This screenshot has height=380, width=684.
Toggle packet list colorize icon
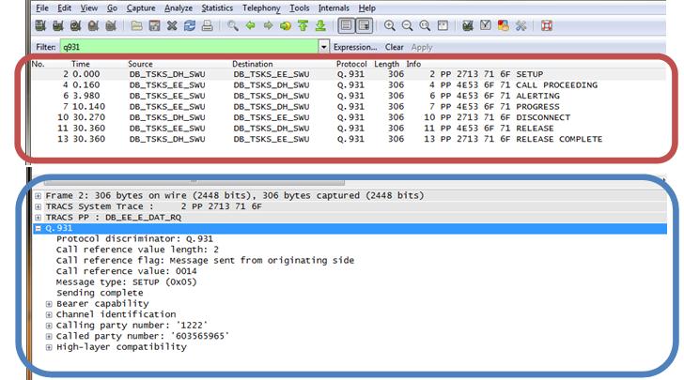347,25
